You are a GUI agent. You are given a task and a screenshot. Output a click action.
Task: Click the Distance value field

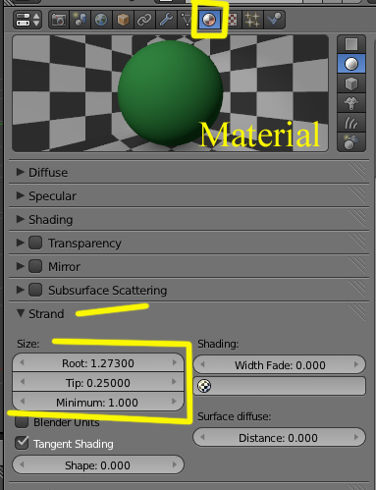click(279, 437)
